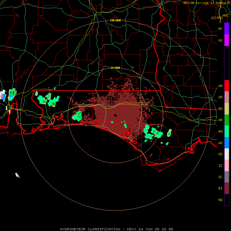The height and width of the screenshot is (231, 231).
Task: Click the UK legend label
Action: pos(220,40)
